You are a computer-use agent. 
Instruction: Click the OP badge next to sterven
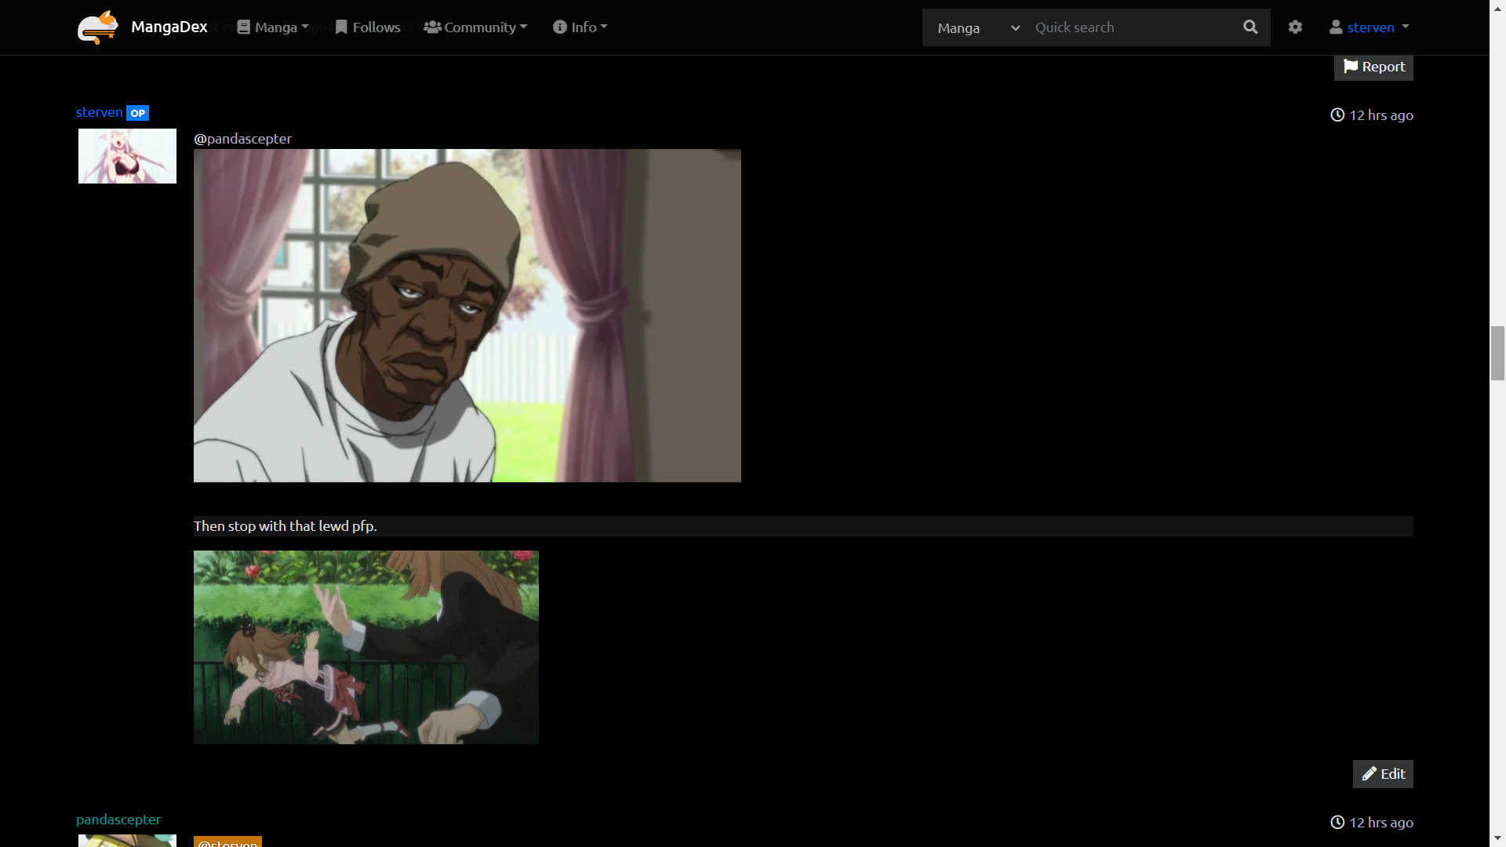[138, 113]
